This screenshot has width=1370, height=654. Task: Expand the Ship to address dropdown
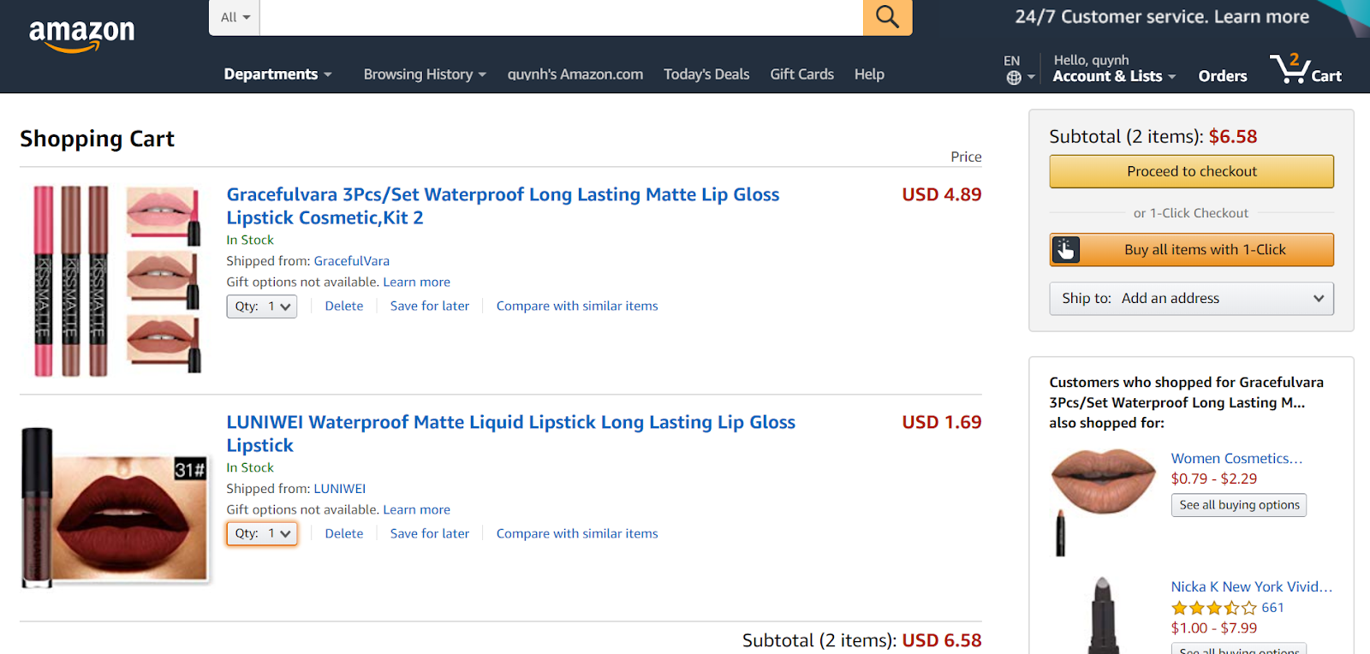1191,299
